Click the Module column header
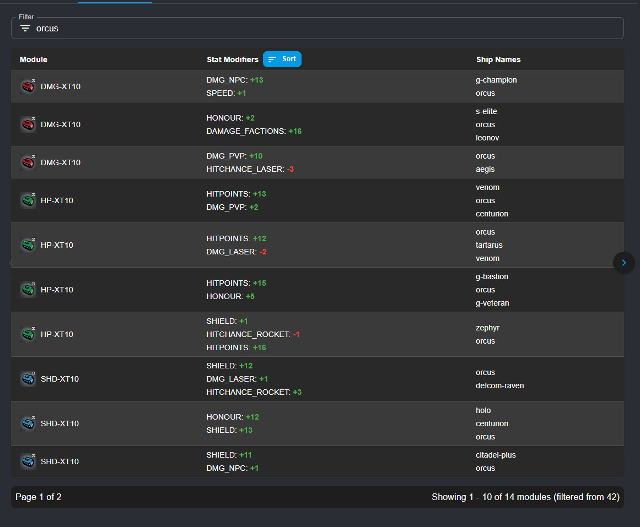The height and width of the screenshot is (527, 640). point(34,59)
